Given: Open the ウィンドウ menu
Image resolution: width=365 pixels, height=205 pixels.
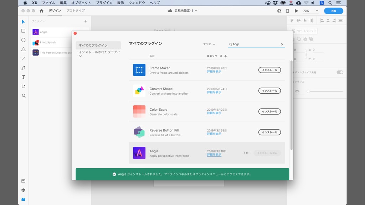Looking at the screenshot, I should click(137, 3).
